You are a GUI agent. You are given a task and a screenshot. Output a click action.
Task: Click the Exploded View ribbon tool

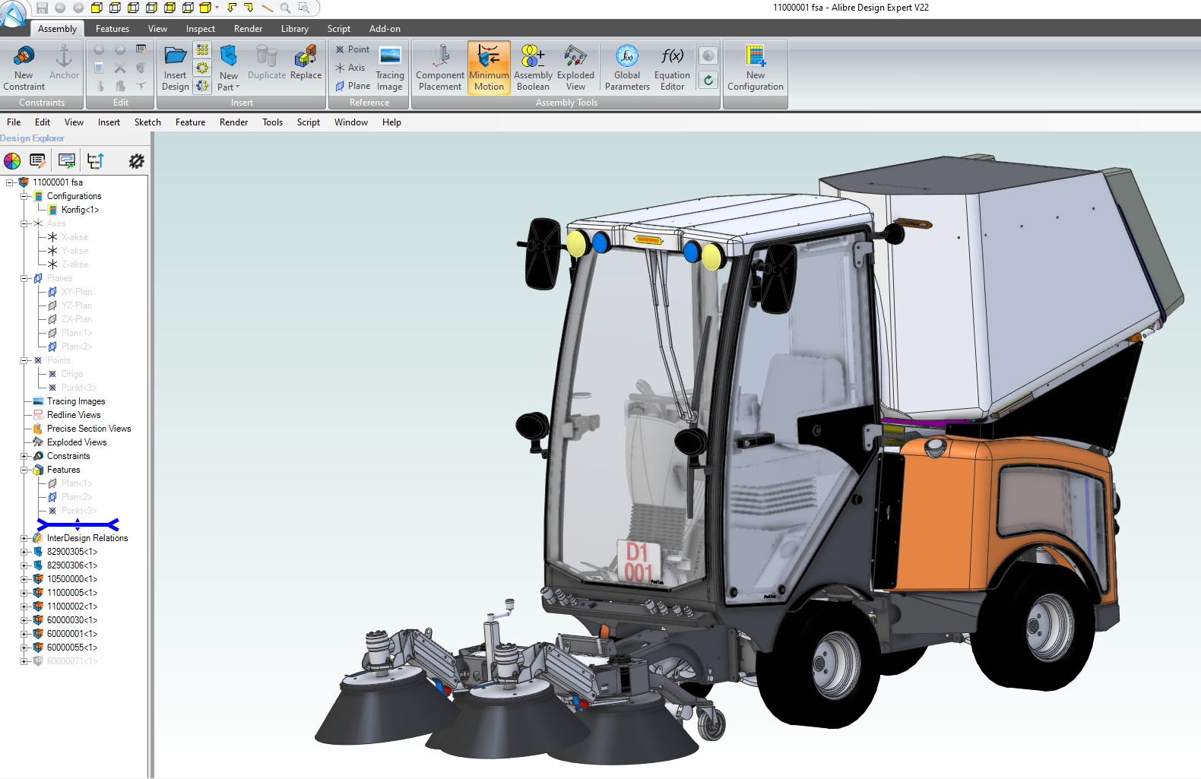click(x=575, y=68)
